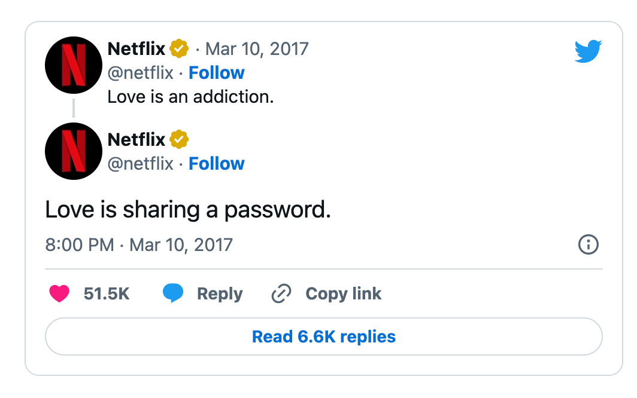
Task: Open the top Netflix profile avatar
Action: 74,65
